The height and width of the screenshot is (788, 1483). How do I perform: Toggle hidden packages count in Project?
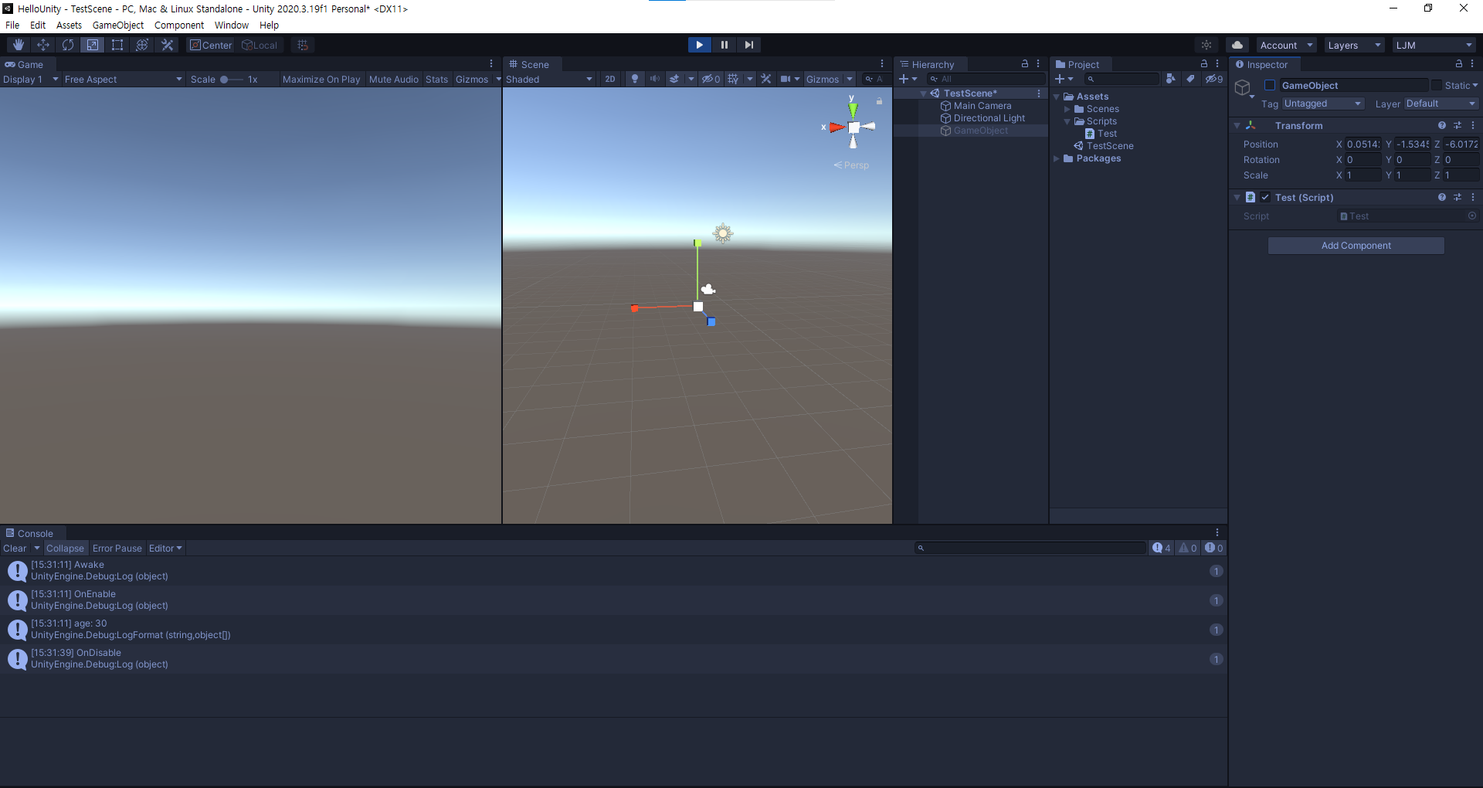(x=1214, y=79)
